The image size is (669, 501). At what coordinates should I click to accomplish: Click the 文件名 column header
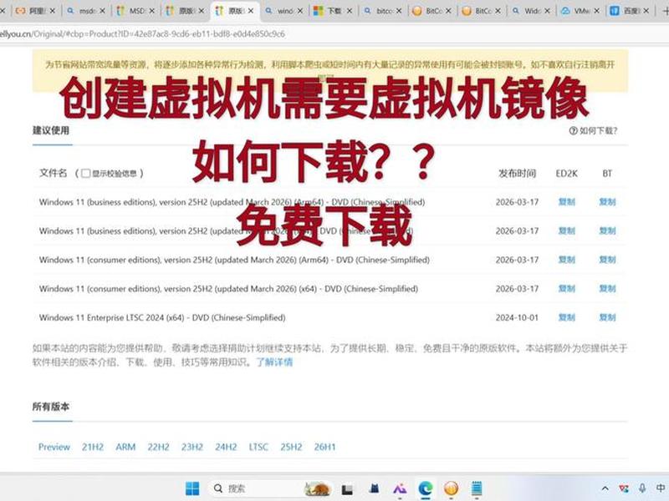click(x=54, y=173)
